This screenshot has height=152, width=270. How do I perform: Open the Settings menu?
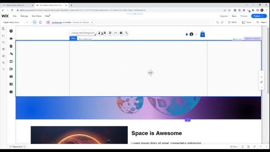click(24, 16)
